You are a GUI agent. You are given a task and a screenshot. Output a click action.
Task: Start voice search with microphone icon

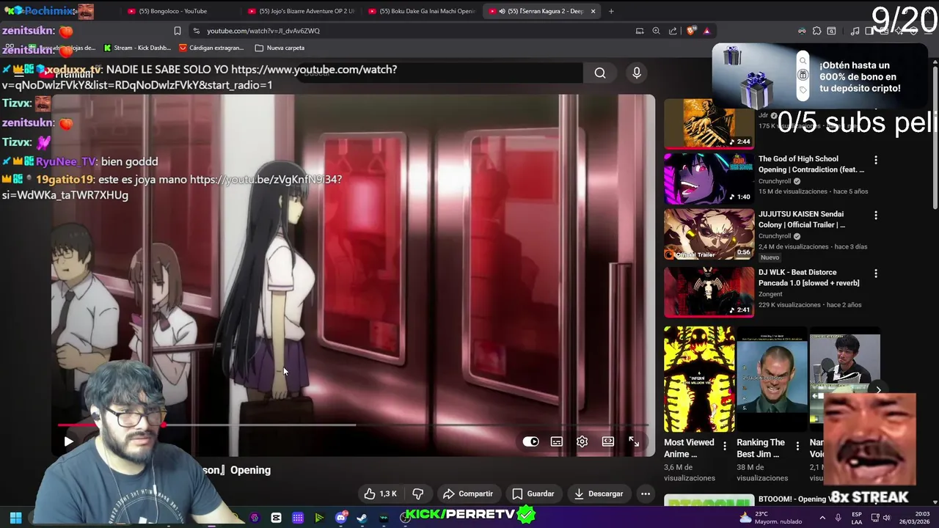[x=637, y=73]
